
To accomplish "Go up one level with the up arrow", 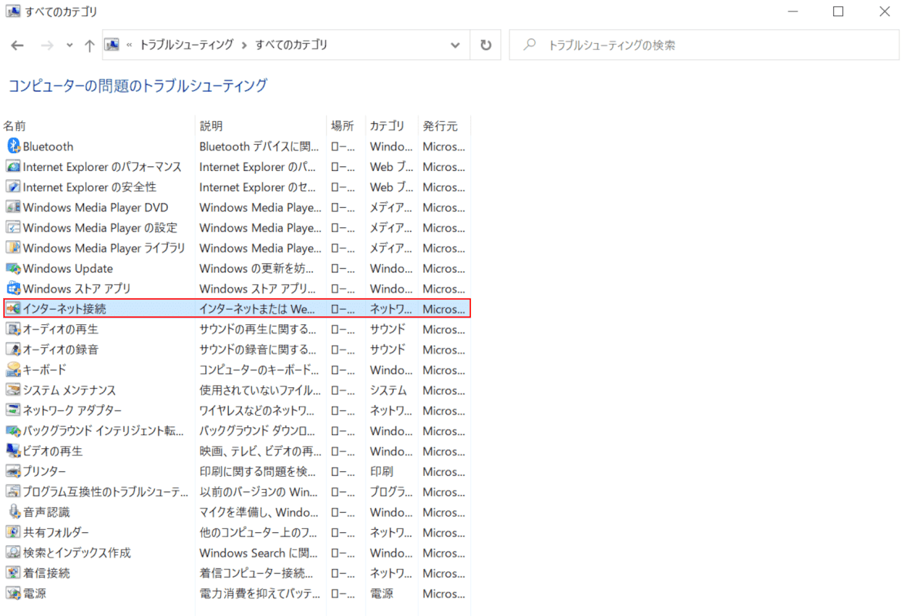I will pos(89,45).
